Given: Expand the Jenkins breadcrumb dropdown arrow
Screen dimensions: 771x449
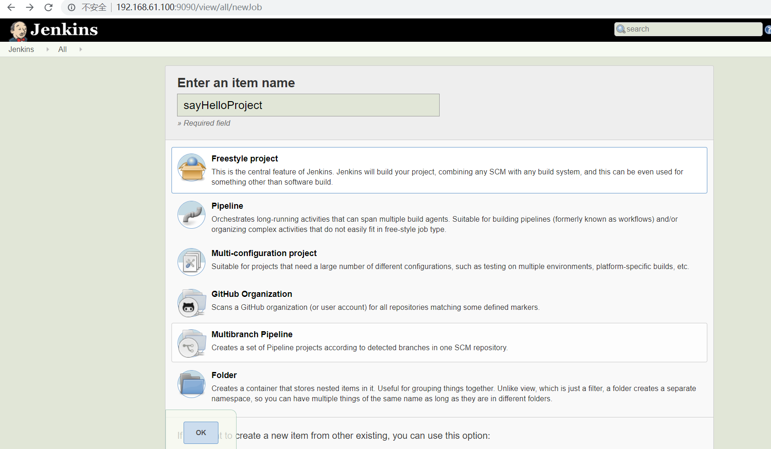Looking at the screenshot, I should pos(47,49).
